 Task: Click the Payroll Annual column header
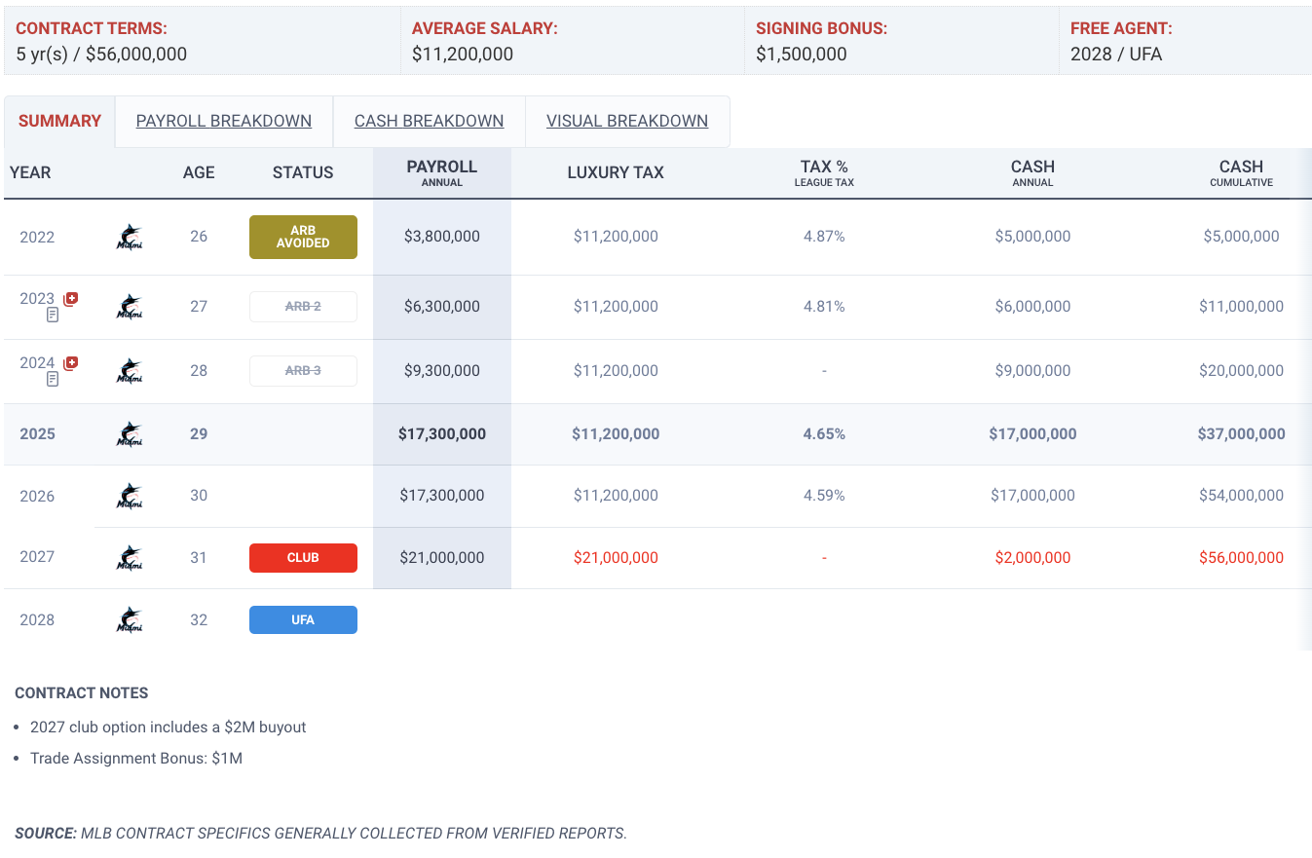coord(442,172)
